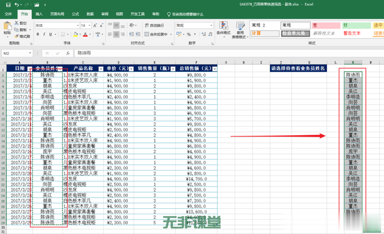The height and width of the screenshot is (234, 384).
Task: Click the Tell Me search box
Action: (185, 14)
